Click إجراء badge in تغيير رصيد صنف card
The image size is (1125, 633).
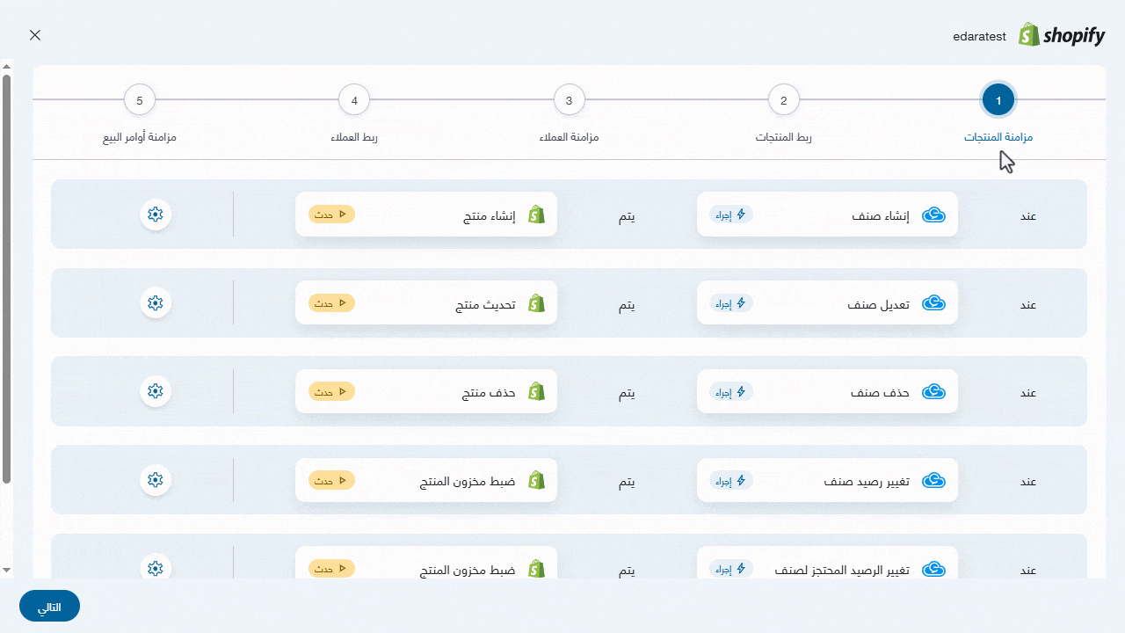(x=731, y=481)
